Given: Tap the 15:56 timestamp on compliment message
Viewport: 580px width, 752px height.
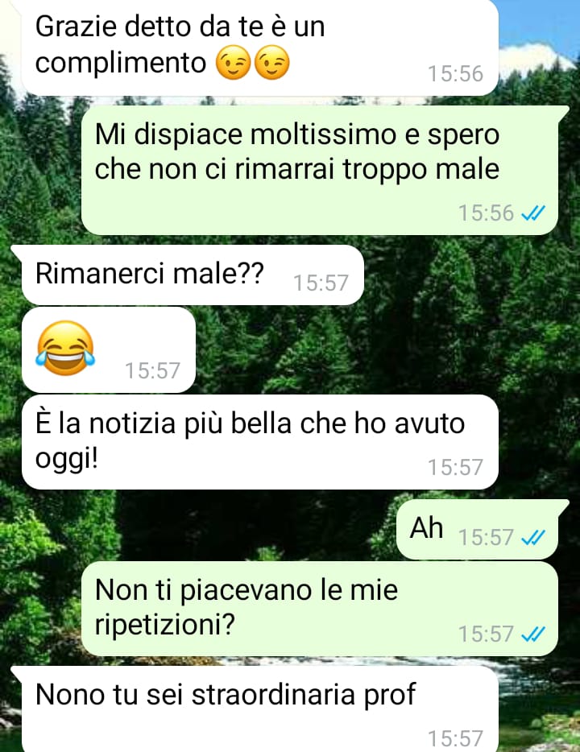Looking at the screenshot, I should 455,74.
